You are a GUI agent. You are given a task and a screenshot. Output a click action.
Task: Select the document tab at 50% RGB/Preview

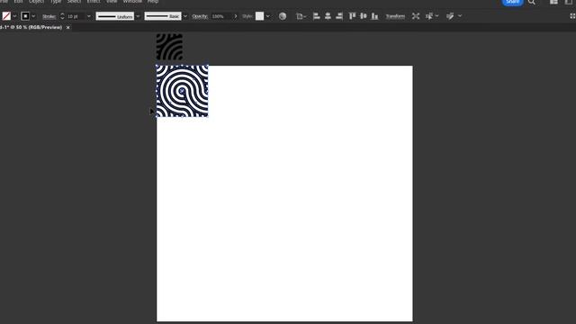[31, 27]
